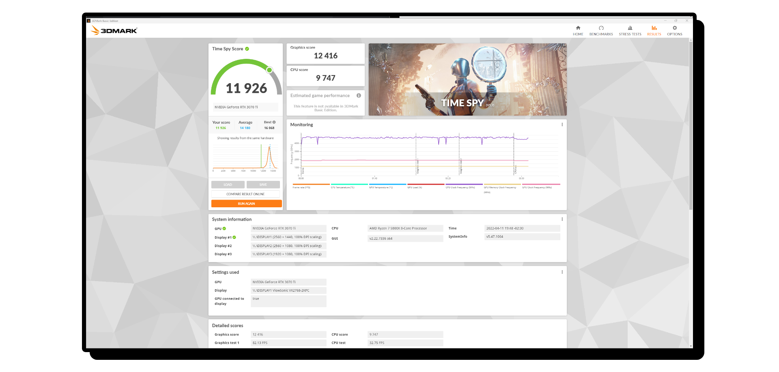Click the System information GPU value field
Screen dimensions: 779x372
tap(288, 228)
